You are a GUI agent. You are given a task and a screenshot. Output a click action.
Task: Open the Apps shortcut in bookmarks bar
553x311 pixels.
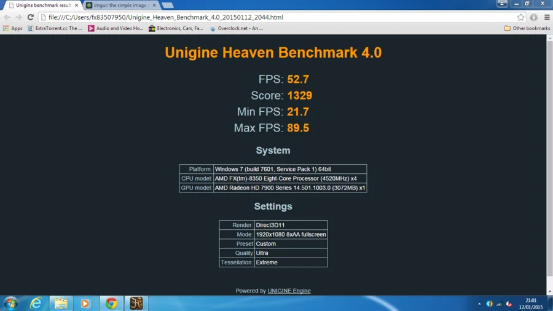(x=13, y=28)
